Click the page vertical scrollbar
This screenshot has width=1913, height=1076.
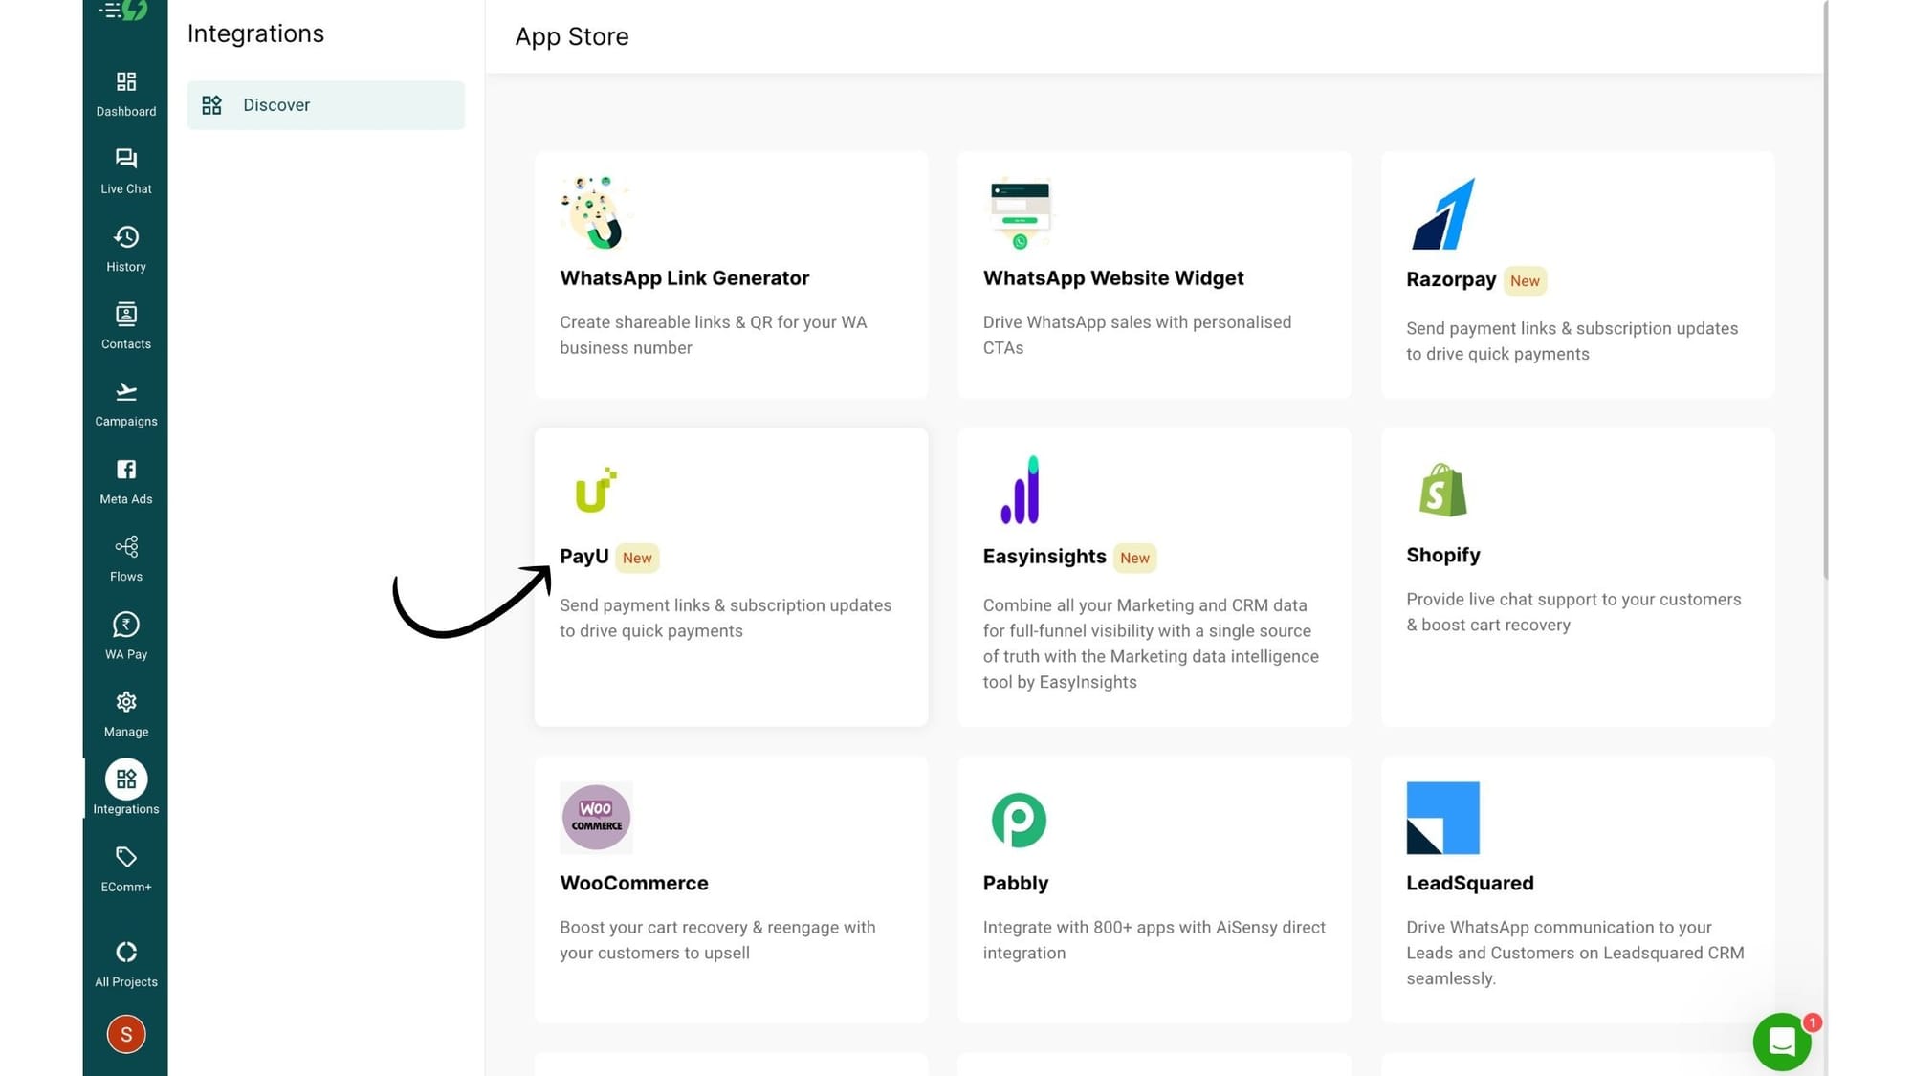click(1825, 287)
